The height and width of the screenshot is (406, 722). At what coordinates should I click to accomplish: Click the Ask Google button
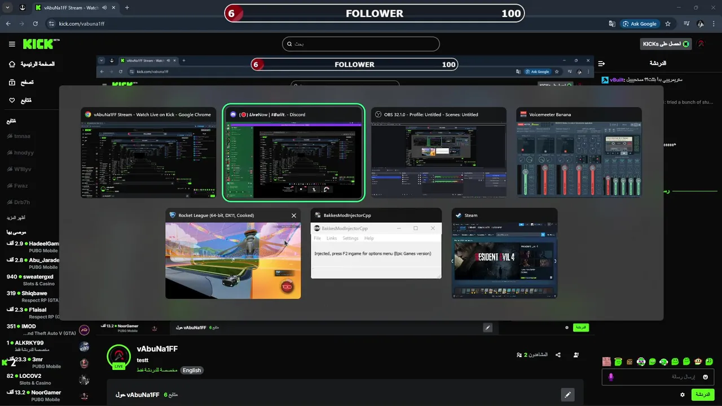[640, 24]
